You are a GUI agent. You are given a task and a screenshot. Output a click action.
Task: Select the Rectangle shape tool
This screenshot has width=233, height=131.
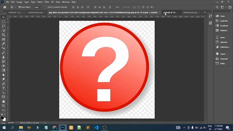point(3,97)
